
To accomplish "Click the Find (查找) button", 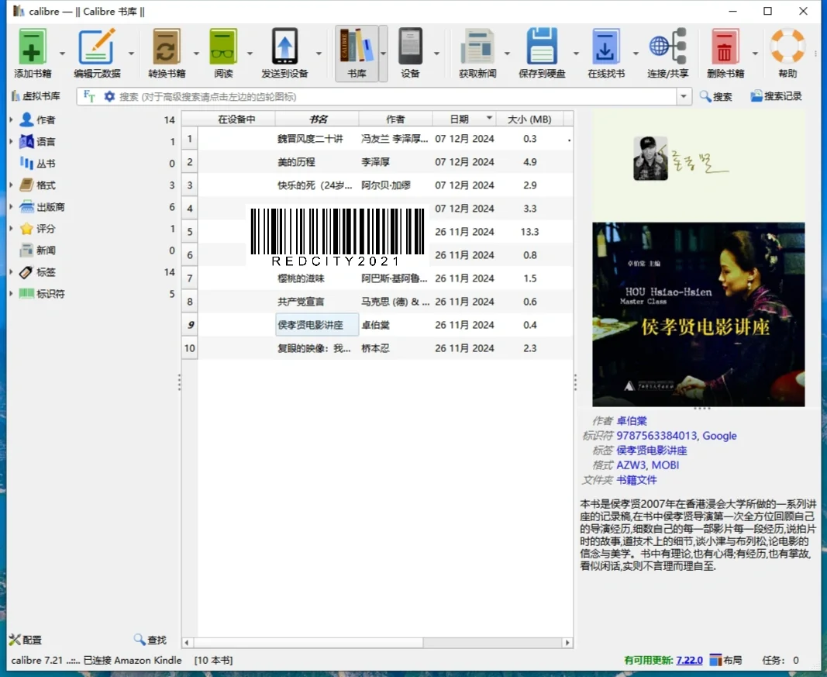I will pyautogui.click(x=150, y=640).
